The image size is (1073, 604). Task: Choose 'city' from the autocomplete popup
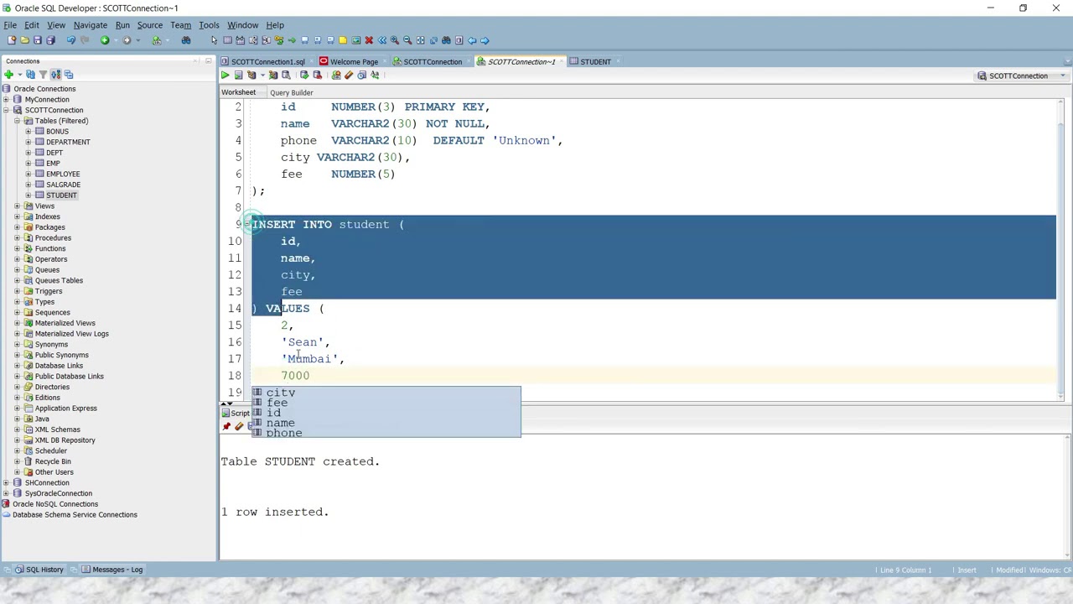[x=386, y=393]
